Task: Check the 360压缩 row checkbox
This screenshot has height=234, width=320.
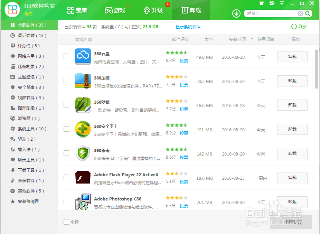Action: 66,81
